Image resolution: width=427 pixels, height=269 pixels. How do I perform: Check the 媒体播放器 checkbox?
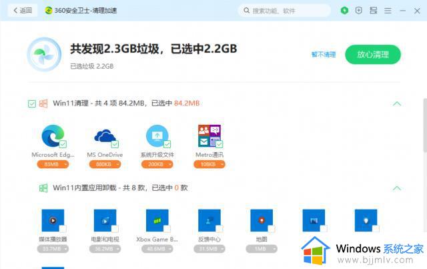(x=63, y=228)
